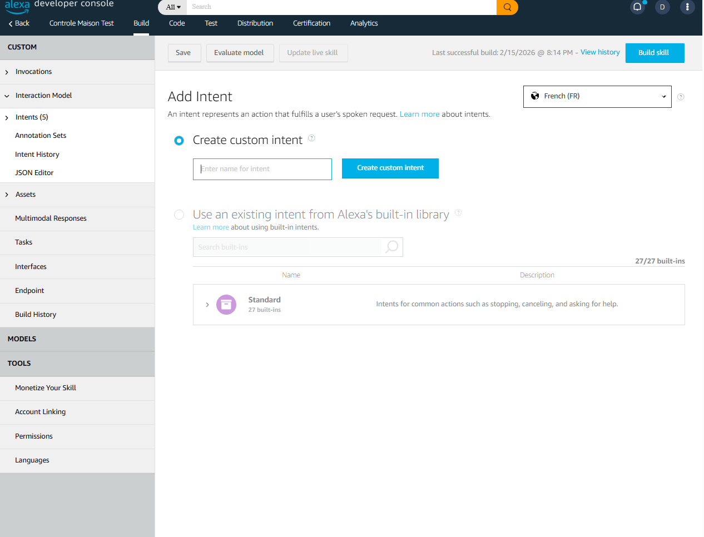Click help icon next to Create custom intent
The height and width of the screenshot is (537, 704).
(311, 138)
